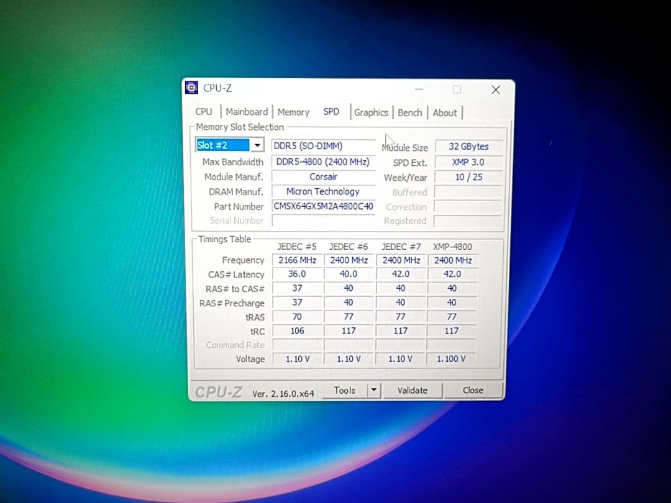
Task: Select the Module Manuf. field showing Corsair
Action: (x=323, y=176)
